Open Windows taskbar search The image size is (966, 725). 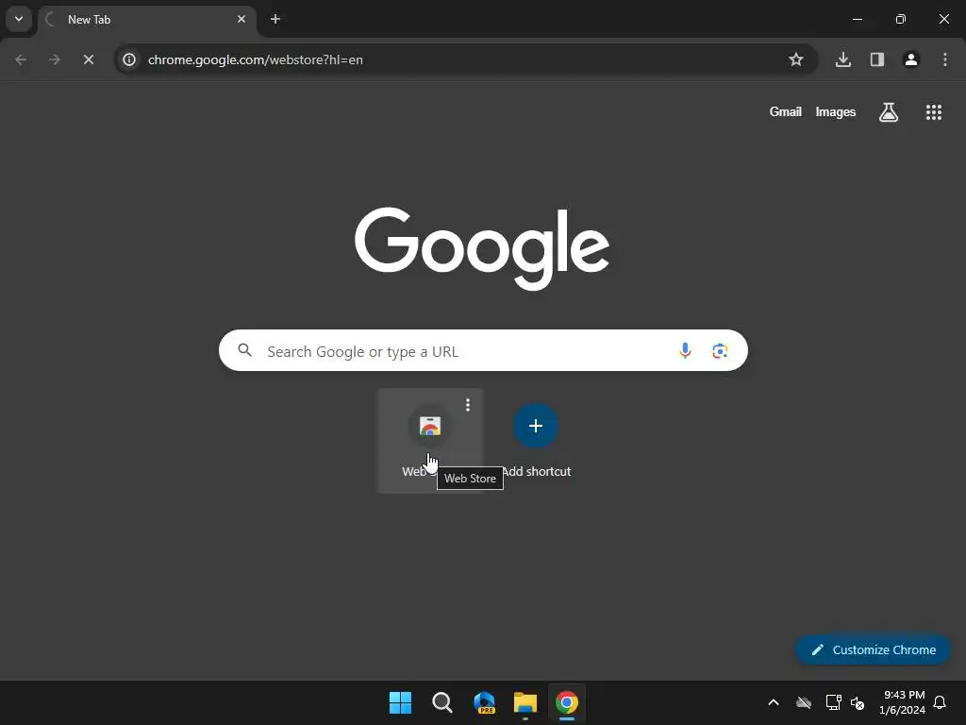coord(442,702)
